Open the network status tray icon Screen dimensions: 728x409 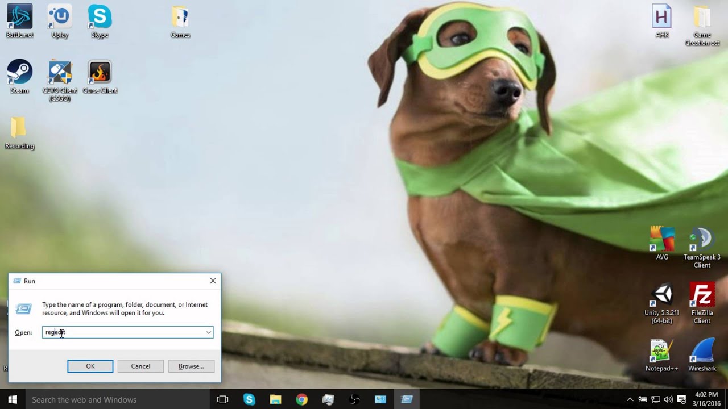[655, 399]
